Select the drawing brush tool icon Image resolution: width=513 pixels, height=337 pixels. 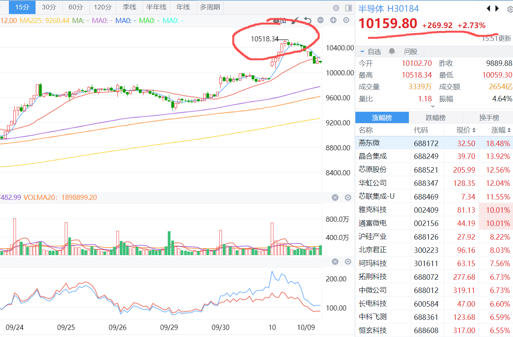coord(295,20)
